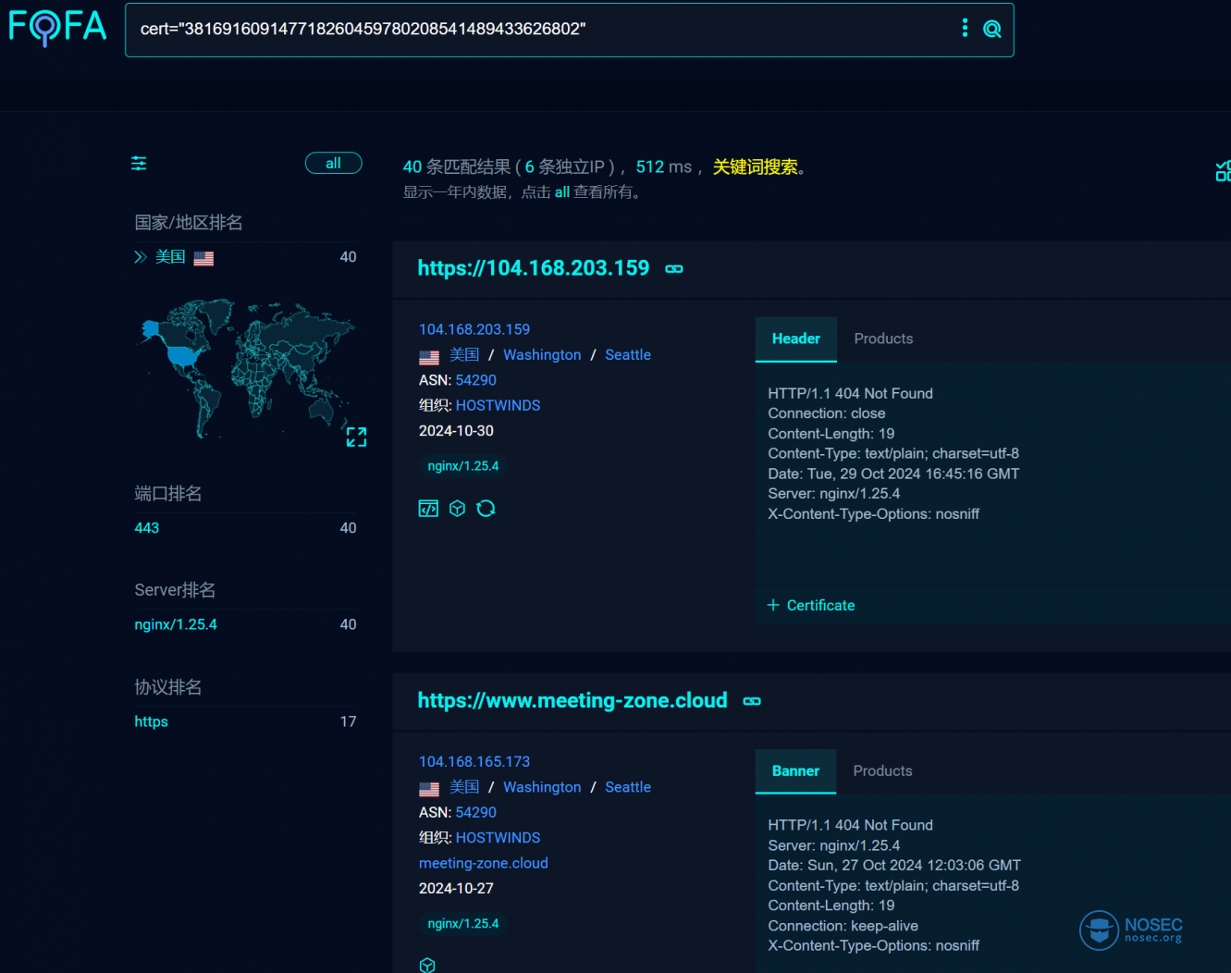Open the search options three-dot menu
Viewport: 1231px width, 973px height.
(965, 29)
